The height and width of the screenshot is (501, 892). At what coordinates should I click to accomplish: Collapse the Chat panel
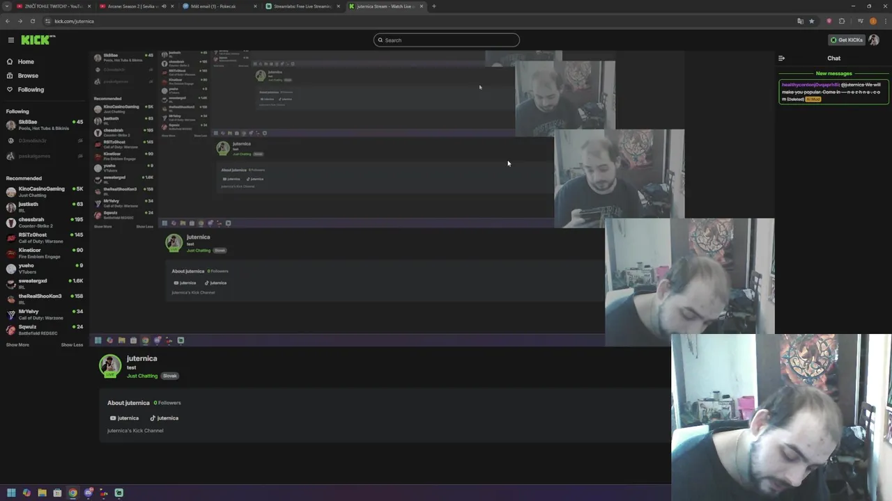(x=781, y=58)
